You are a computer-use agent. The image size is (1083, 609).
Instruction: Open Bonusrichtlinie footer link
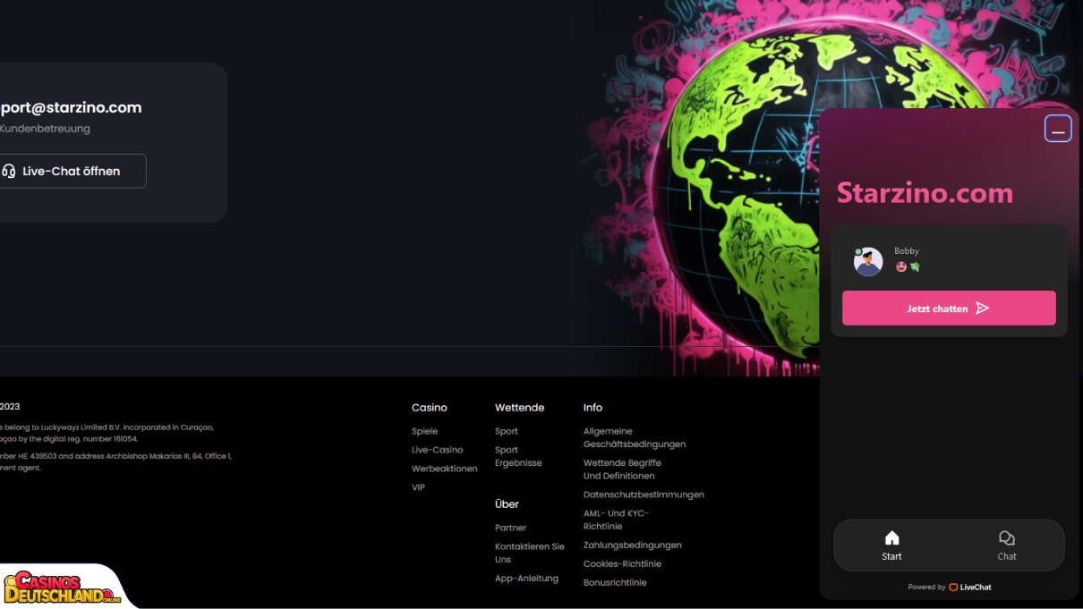pyautogui.click(x=615, y=583)
